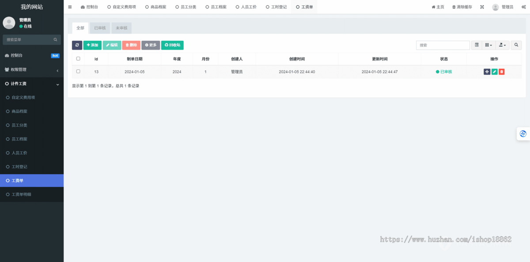
Task: Click the fixed columns icon near the search field
Action: (477, 45)
